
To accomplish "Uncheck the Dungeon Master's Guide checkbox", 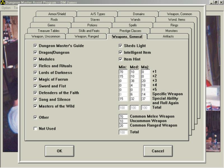I will [35, 46].
